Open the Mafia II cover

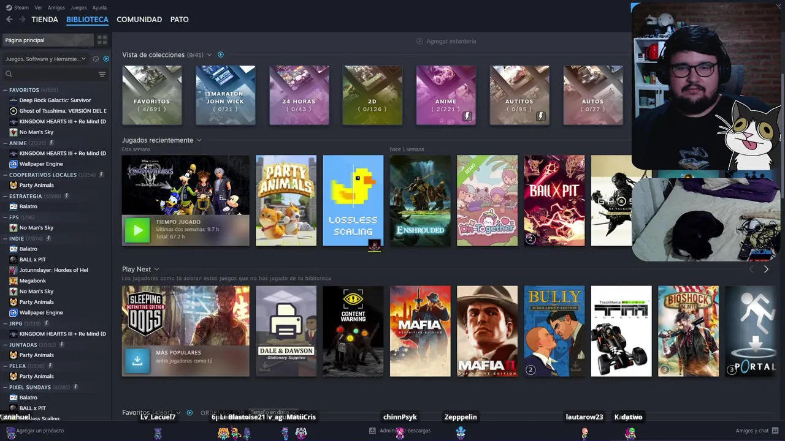(x=487, y=331)
